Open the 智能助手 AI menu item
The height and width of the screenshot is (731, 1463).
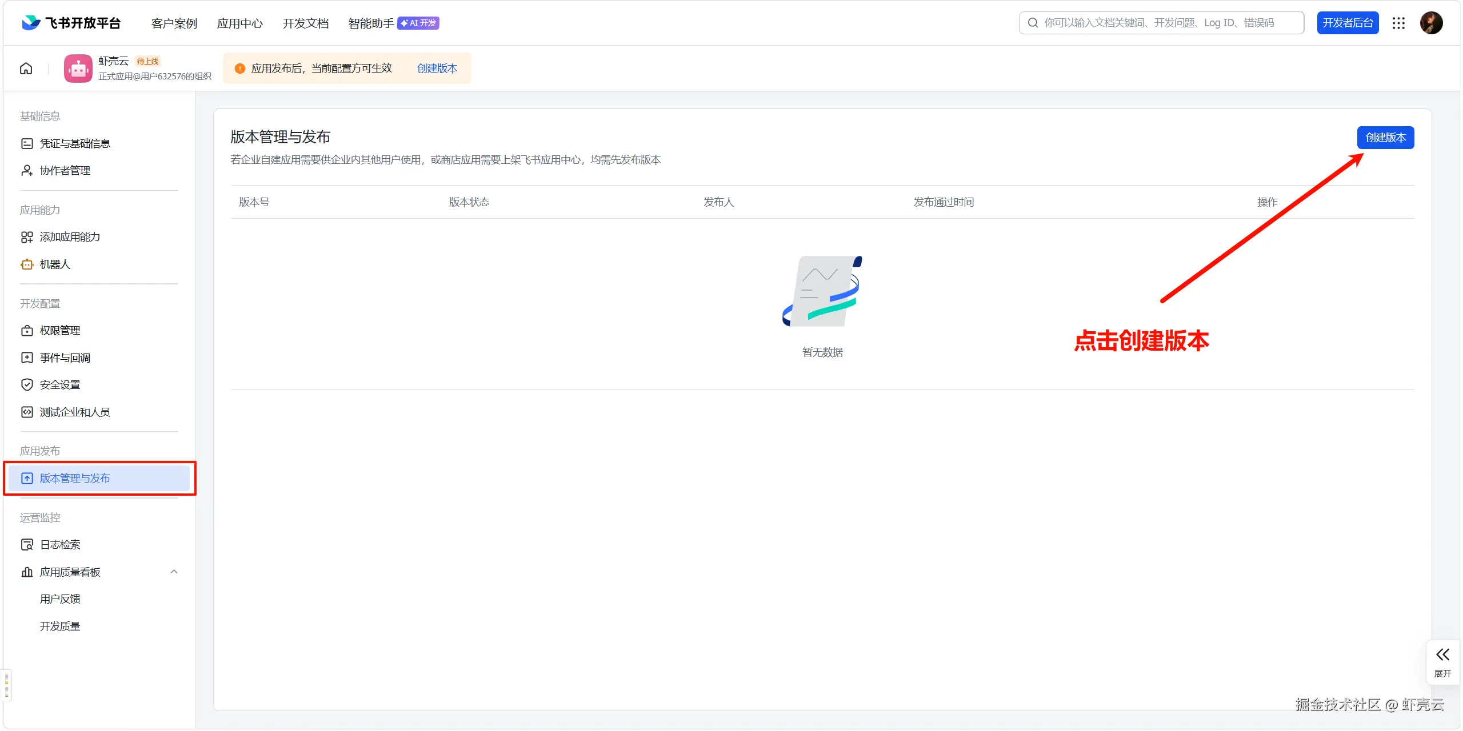pos(370,23)
